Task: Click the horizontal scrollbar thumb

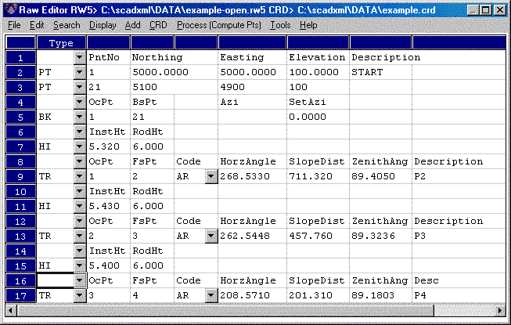Action: click(x=225, y=310)
